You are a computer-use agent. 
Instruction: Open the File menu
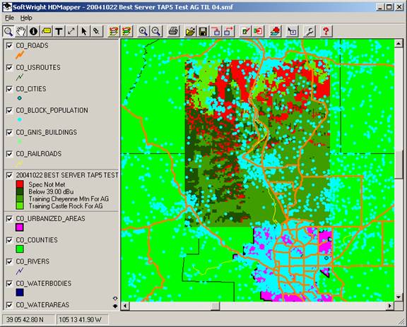click(9, 18)
